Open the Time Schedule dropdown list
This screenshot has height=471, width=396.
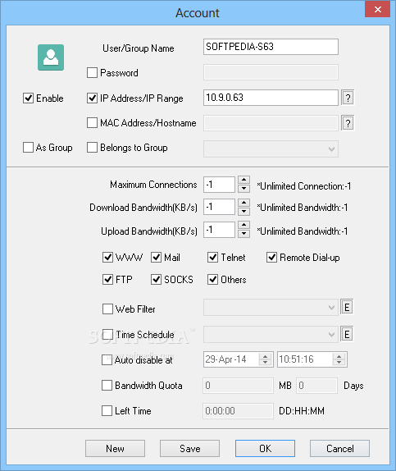pyautogui.click(x=271, y=334)
